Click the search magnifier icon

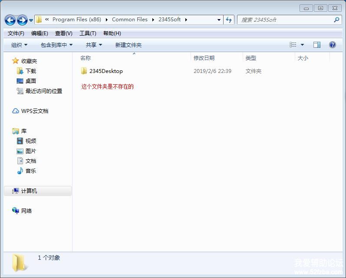[x=336, y=20]
